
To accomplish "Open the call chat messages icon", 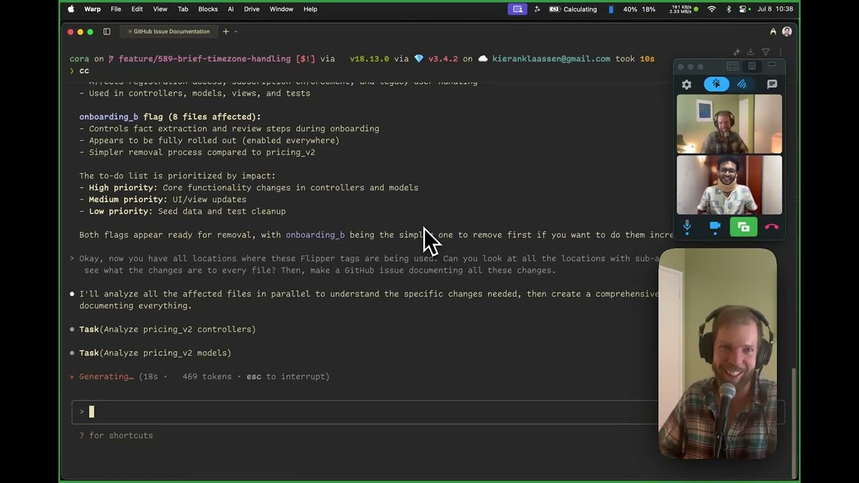I will pos(772,85).
